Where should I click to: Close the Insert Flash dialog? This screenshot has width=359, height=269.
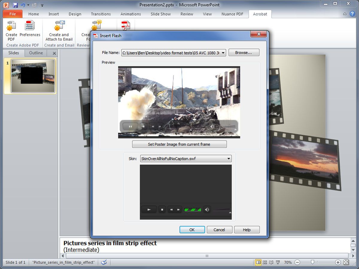coord(258,34)
